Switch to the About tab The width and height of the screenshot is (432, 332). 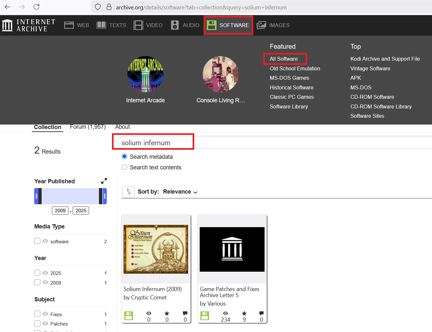(123, 127)
